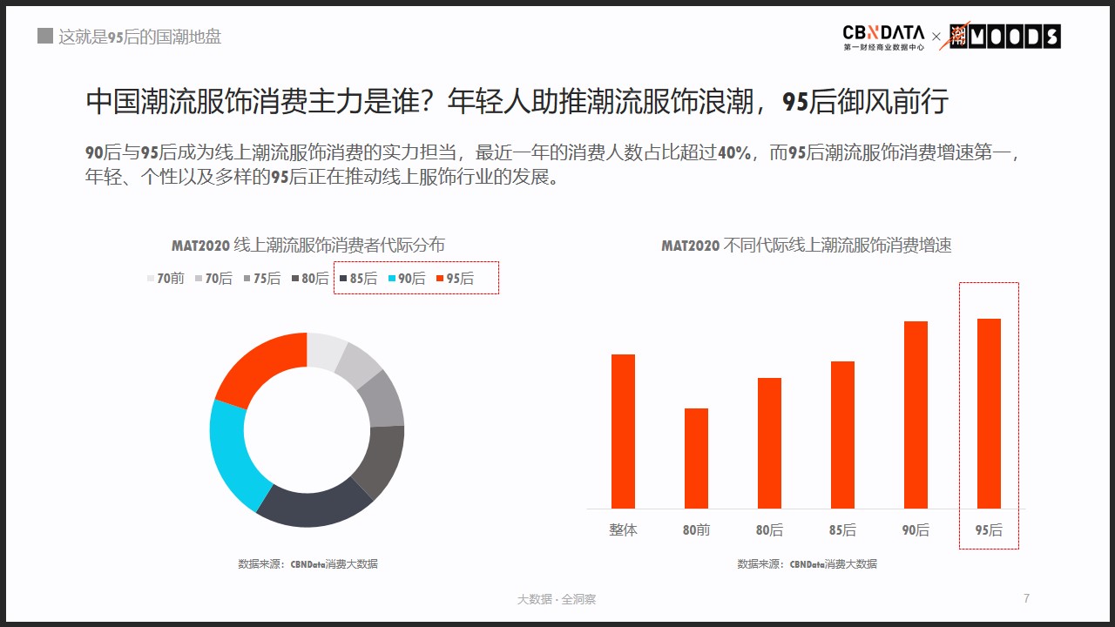Select the 85后 legend entry

click(x=358, y=279)
